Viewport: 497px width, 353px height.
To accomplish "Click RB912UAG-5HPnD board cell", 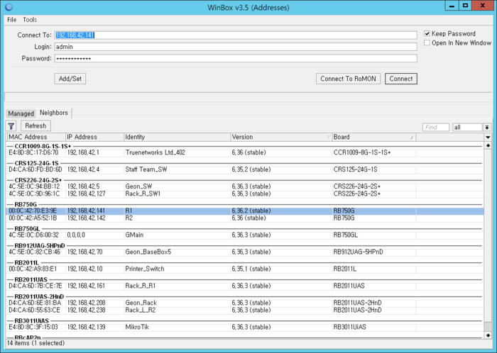I will tap(358, 252).
